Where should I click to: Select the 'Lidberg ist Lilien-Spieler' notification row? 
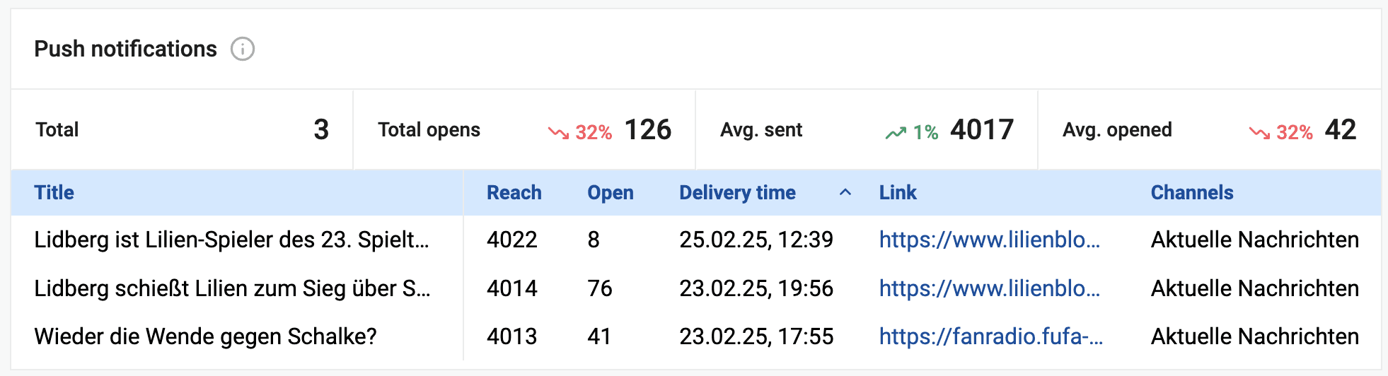click(x=696, y=240)
